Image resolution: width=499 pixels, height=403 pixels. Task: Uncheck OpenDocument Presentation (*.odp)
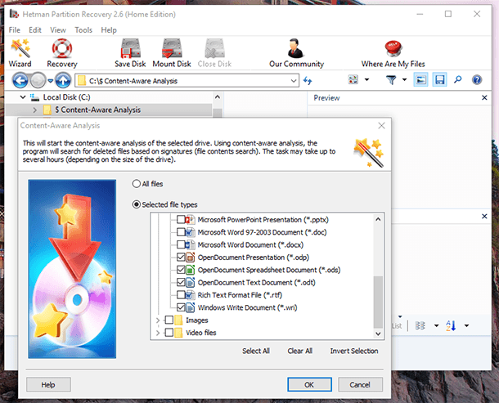181,257
